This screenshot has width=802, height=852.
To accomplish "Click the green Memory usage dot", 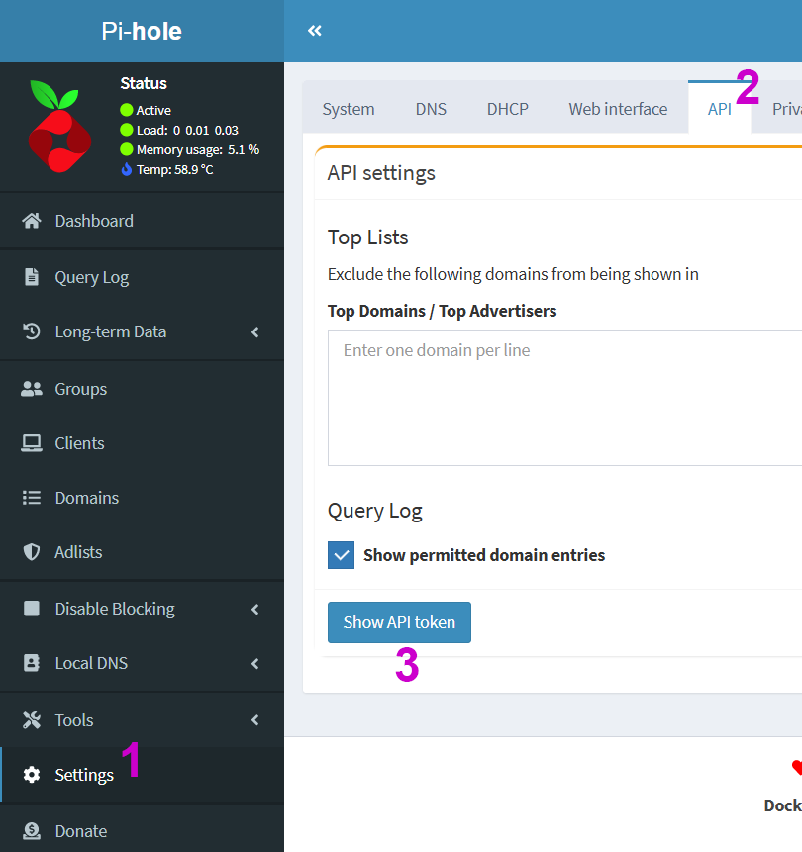I will coord(126,149).
